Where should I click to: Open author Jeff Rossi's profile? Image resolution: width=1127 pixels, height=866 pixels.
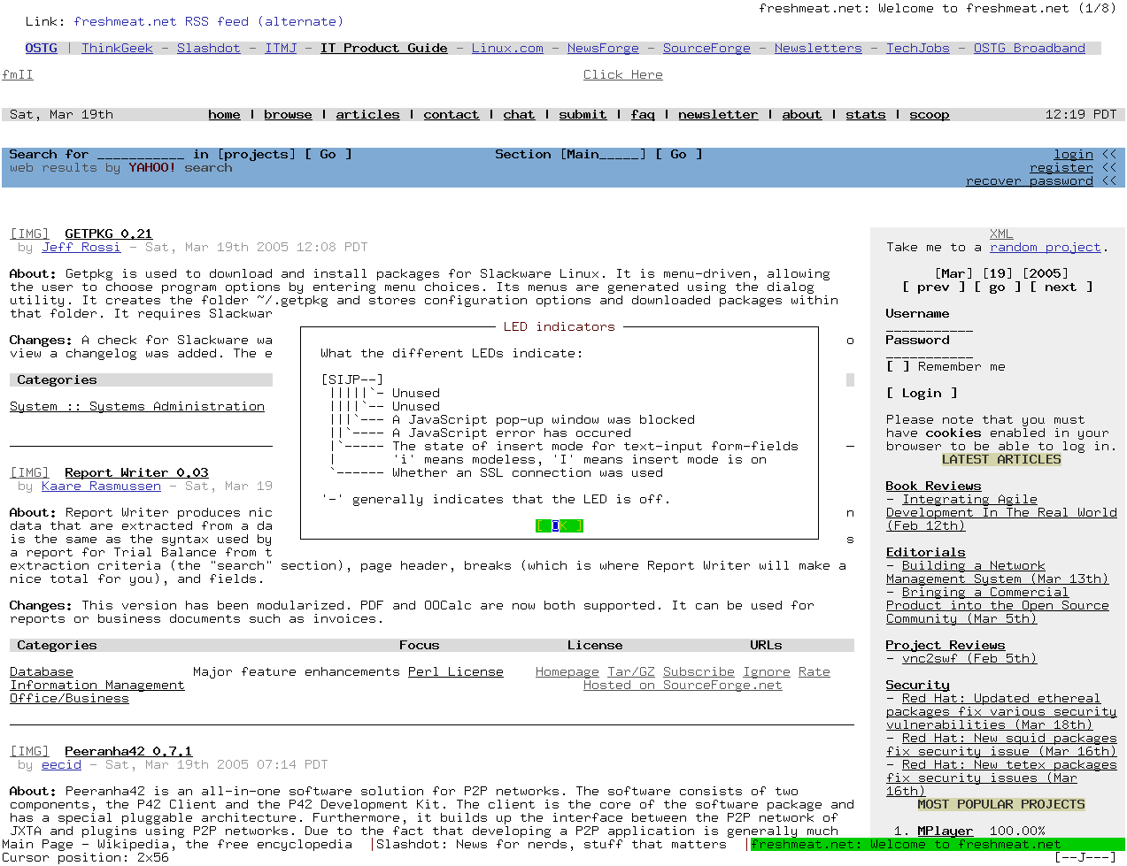click(x=81, y=247)
